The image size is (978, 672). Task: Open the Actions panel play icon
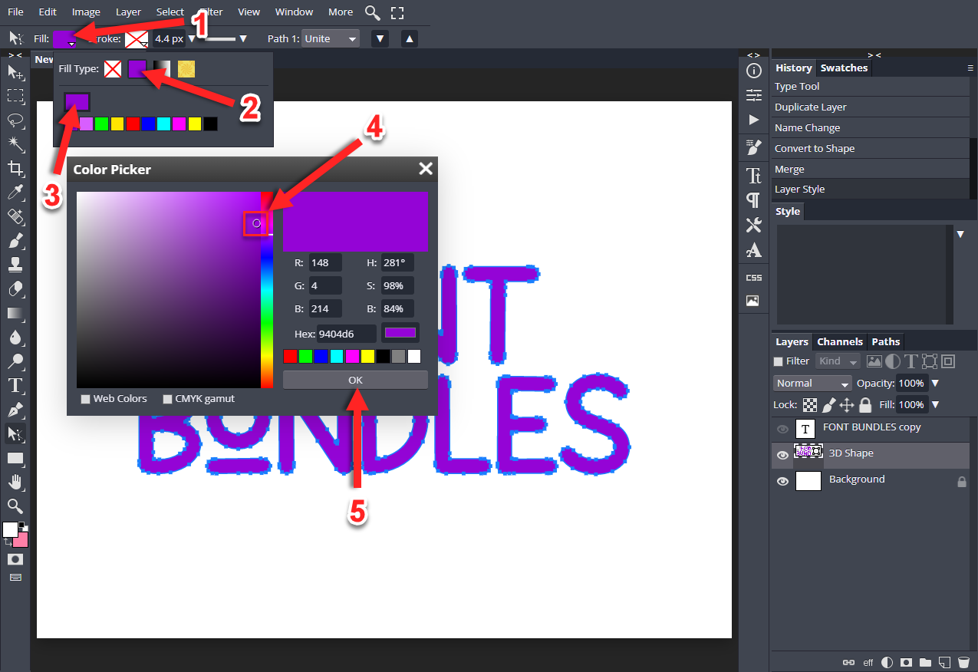tap(754, 120)
